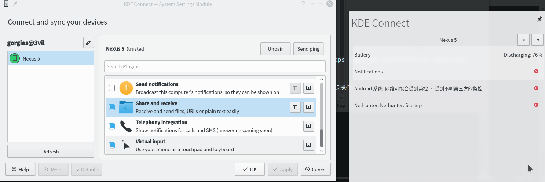Viewport: 545px width, 182px height.
Task: Open Share and receive plugin settings
Action: (x=295, y=107)
